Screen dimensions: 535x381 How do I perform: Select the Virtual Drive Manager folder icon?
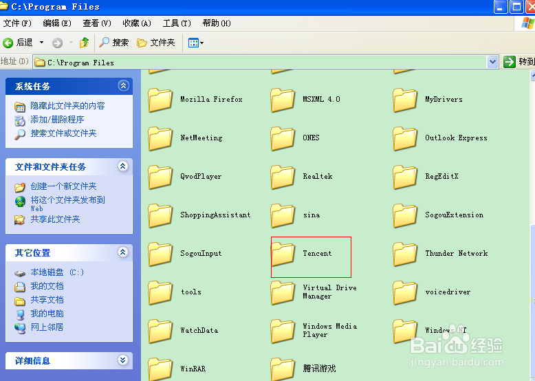(x=283, y=293)
